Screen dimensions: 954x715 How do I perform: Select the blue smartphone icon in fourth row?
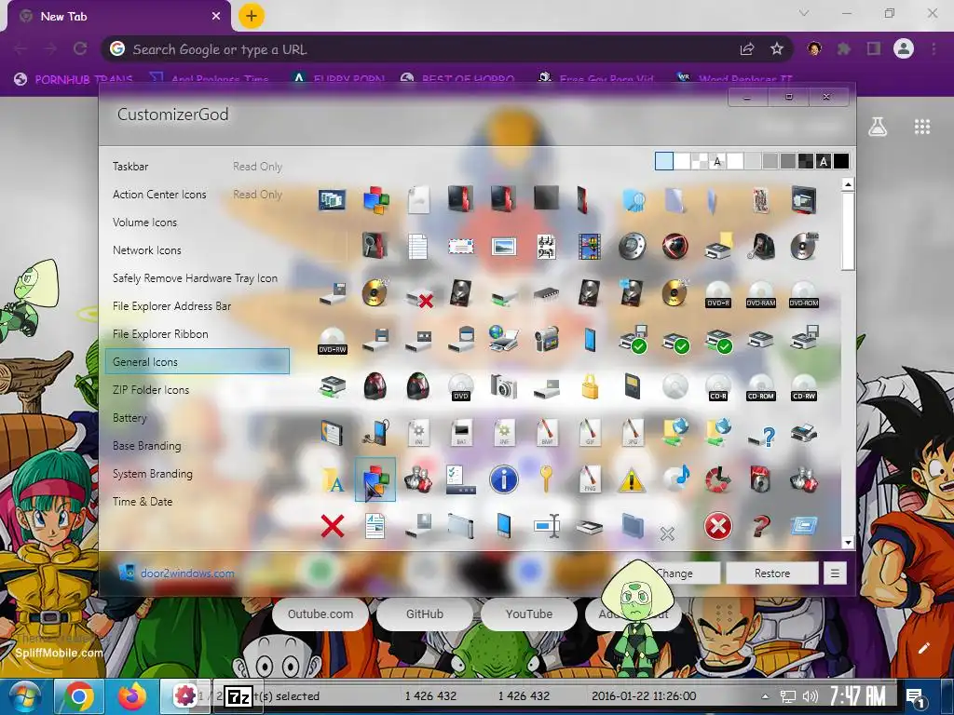click(x=590, y=341)
